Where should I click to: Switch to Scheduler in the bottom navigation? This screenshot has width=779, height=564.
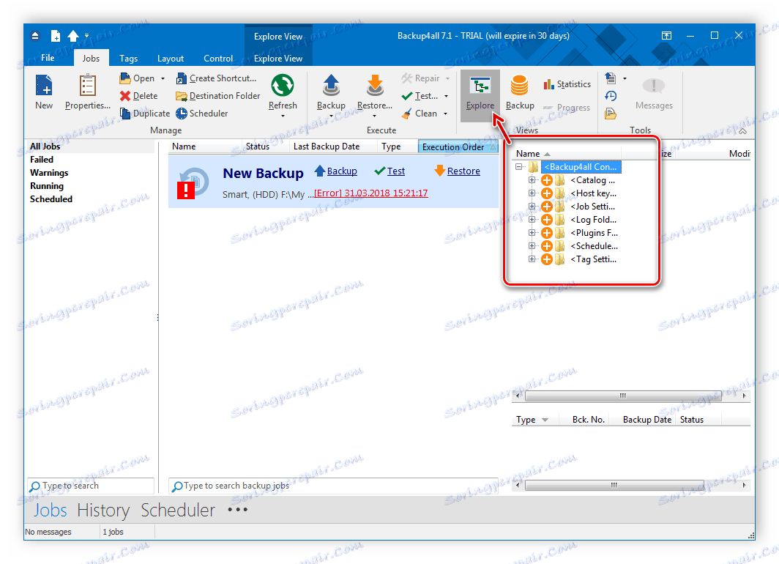[178, 511]
